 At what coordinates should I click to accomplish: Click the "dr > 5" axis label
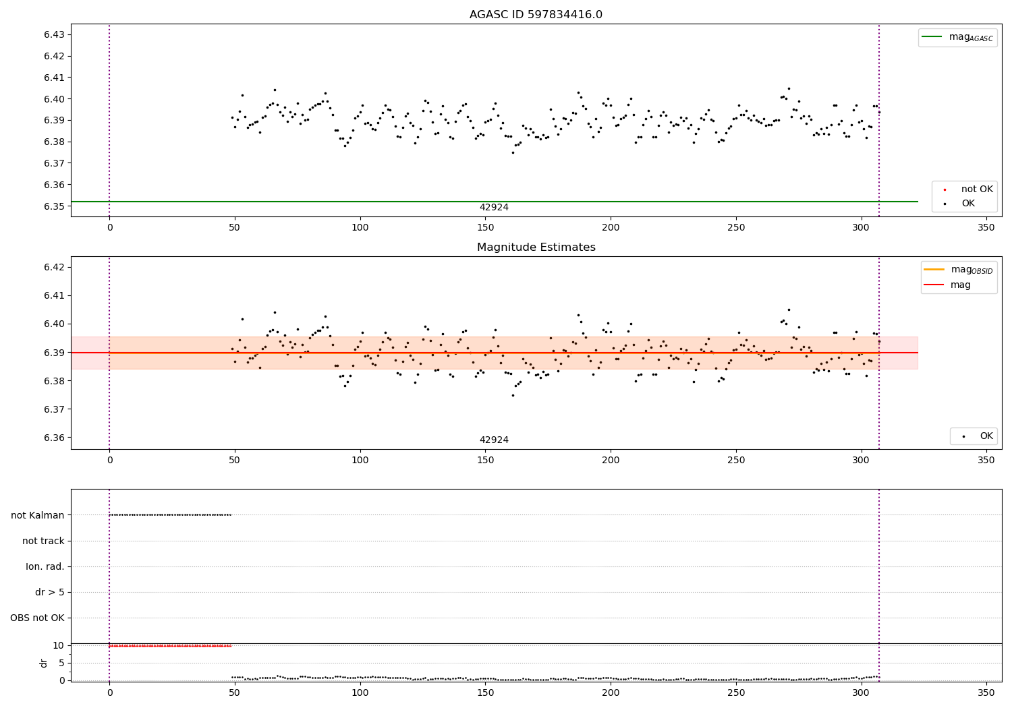pyautogui.click(x=50, y=592)
